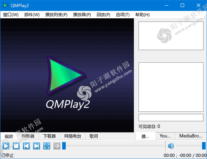Click the upper info panel box
207x159 pixels.
point(171,36)
